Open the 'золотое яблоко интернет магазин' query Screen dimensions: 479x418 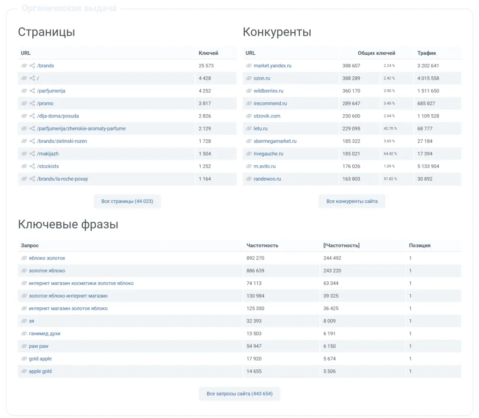68,296
